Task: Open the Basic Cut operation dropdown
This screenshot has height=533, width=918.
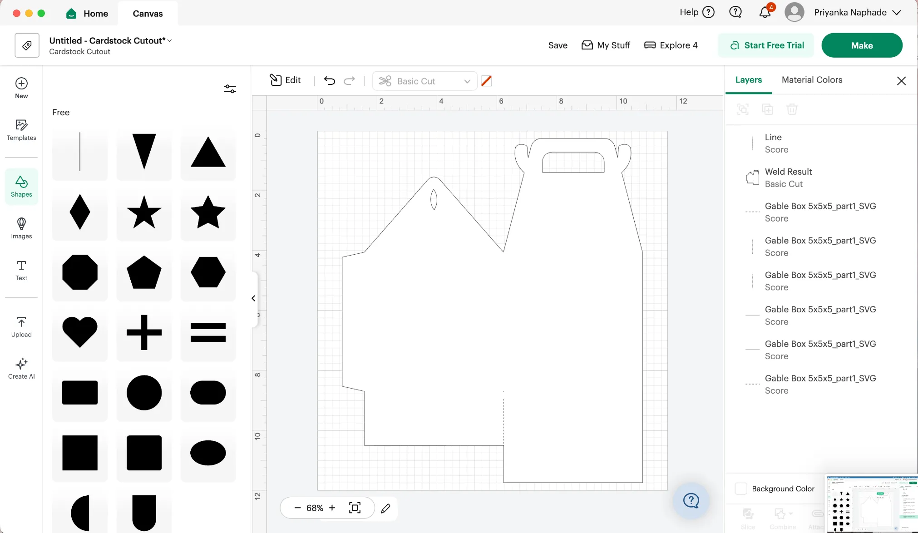Action: coord(424,81)
